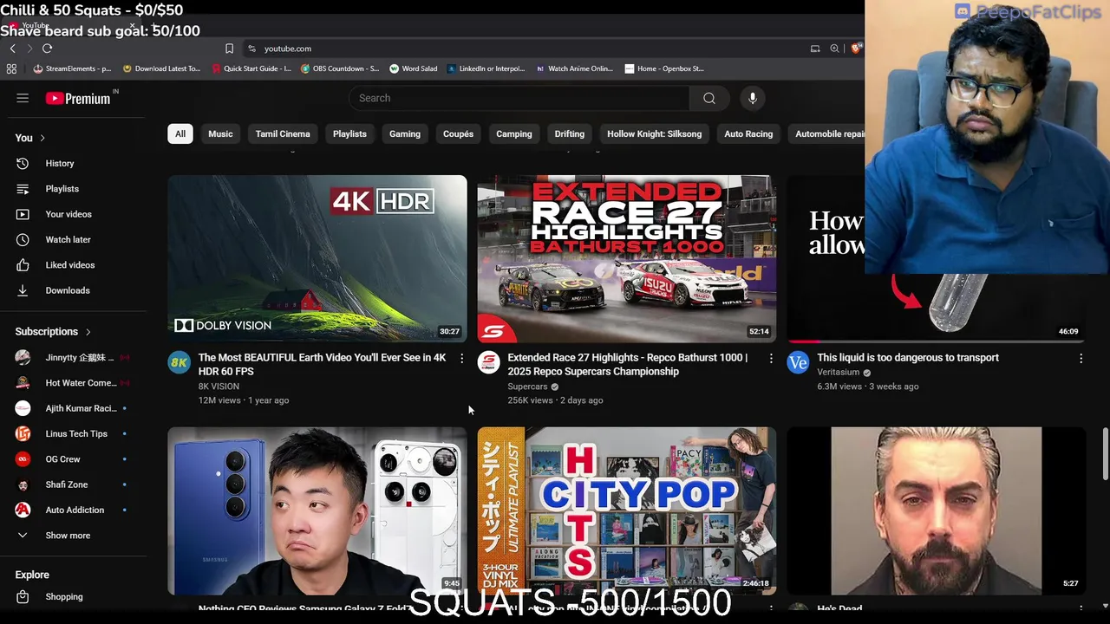1110x624 pixels.
Task: Open StreamElements bookmark
Action: [x=72, y=68]
